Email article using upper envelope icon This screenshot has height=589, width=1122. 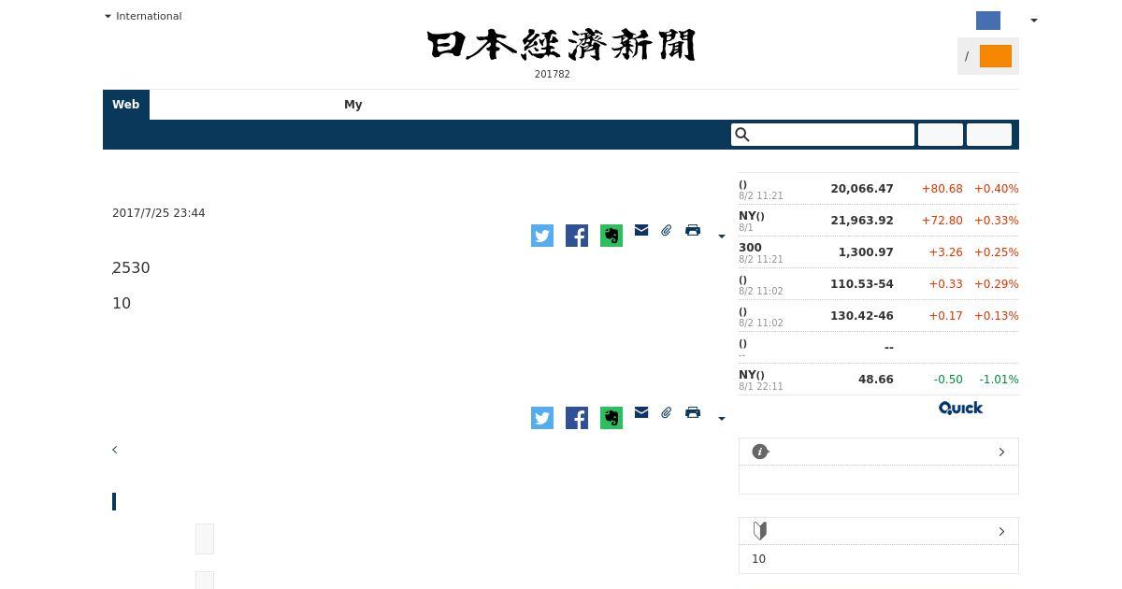click(x=641, y=230)
